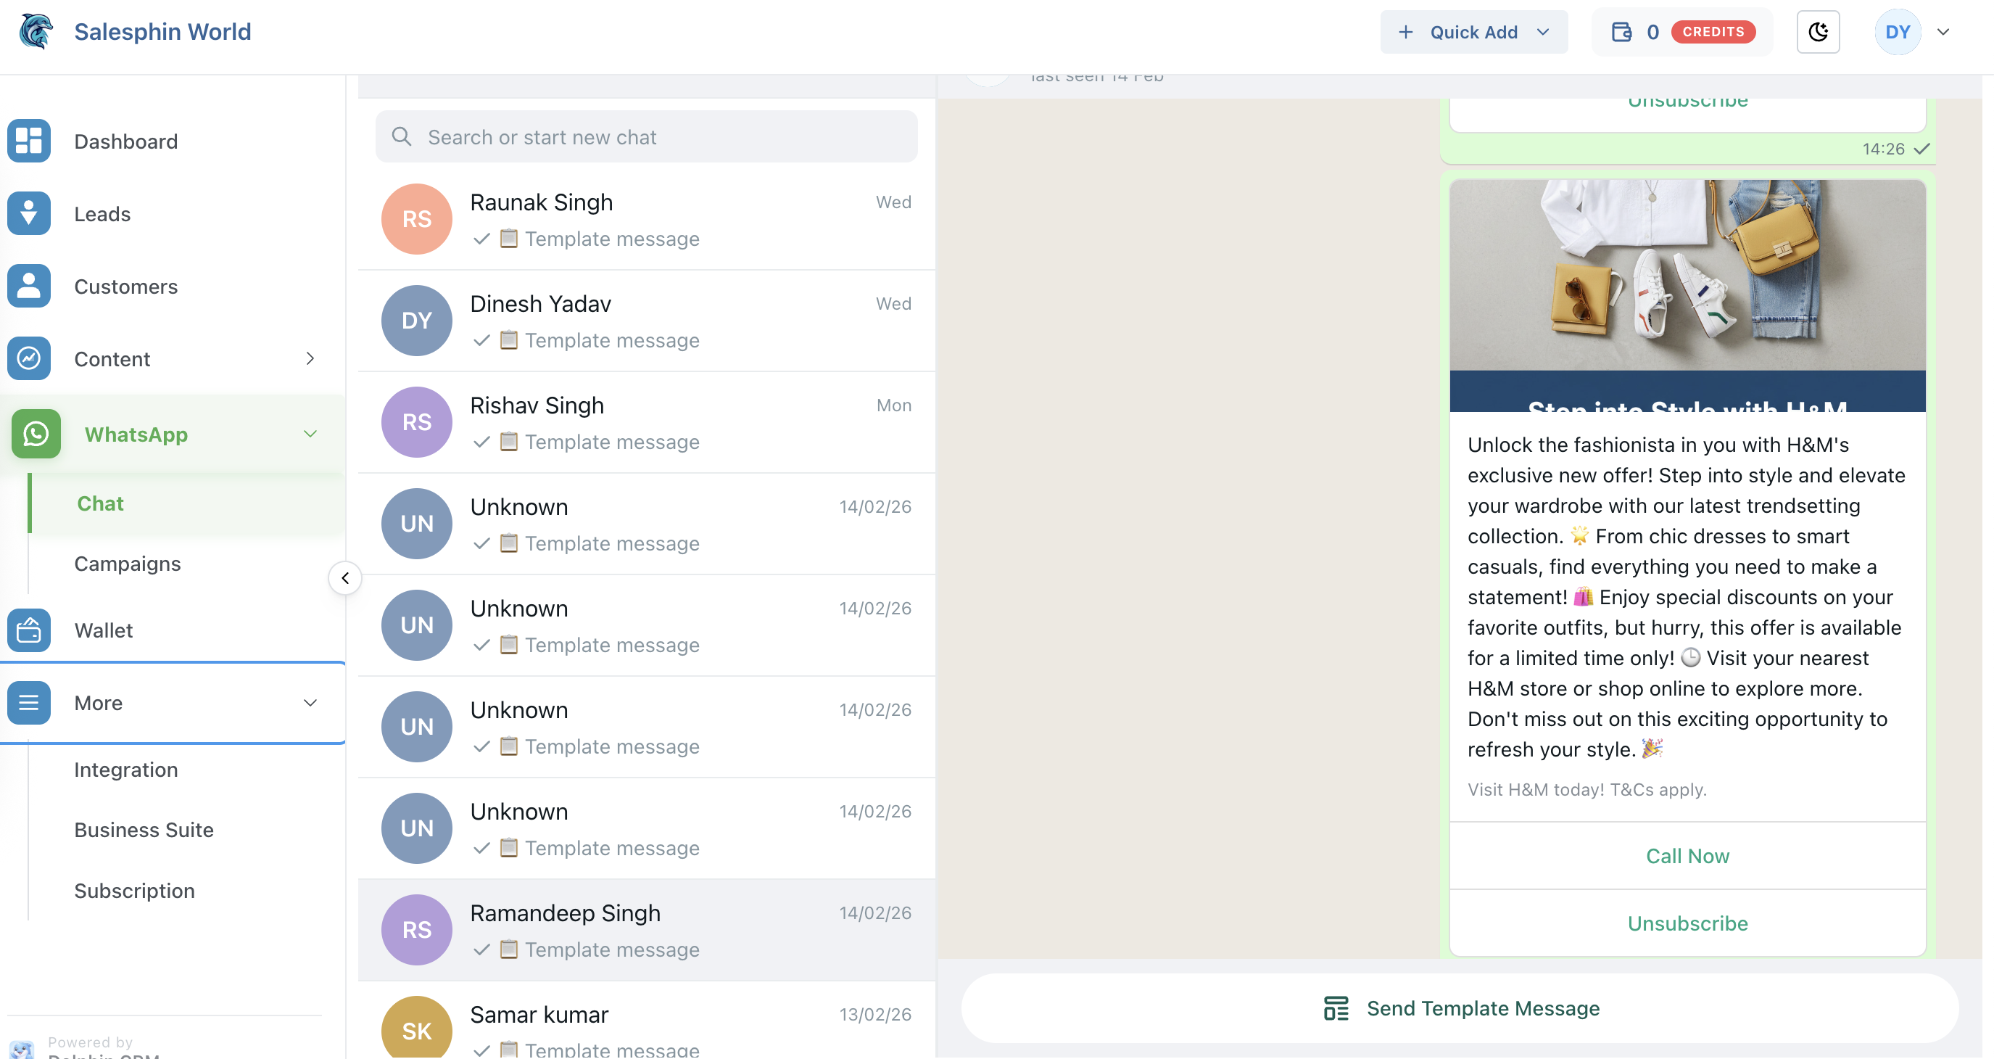Click the Unsubscribe button in the message
The height and width of the screenshot is (1059, 1994).
pyautogui.click(x=1687, y=922)
